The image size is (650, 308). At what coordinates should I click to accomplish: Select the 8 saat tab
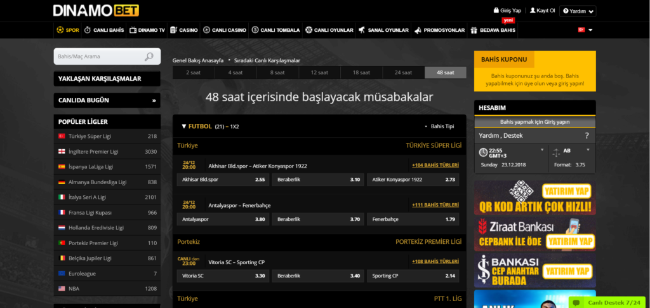[277, 72]
